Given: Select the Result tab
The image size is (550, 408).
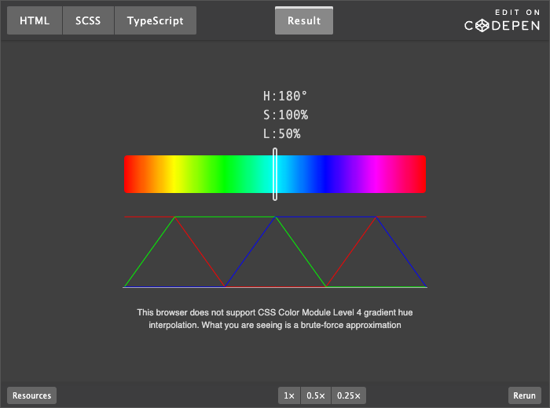Looking at the screenshot, I should (x=304, y=20).
